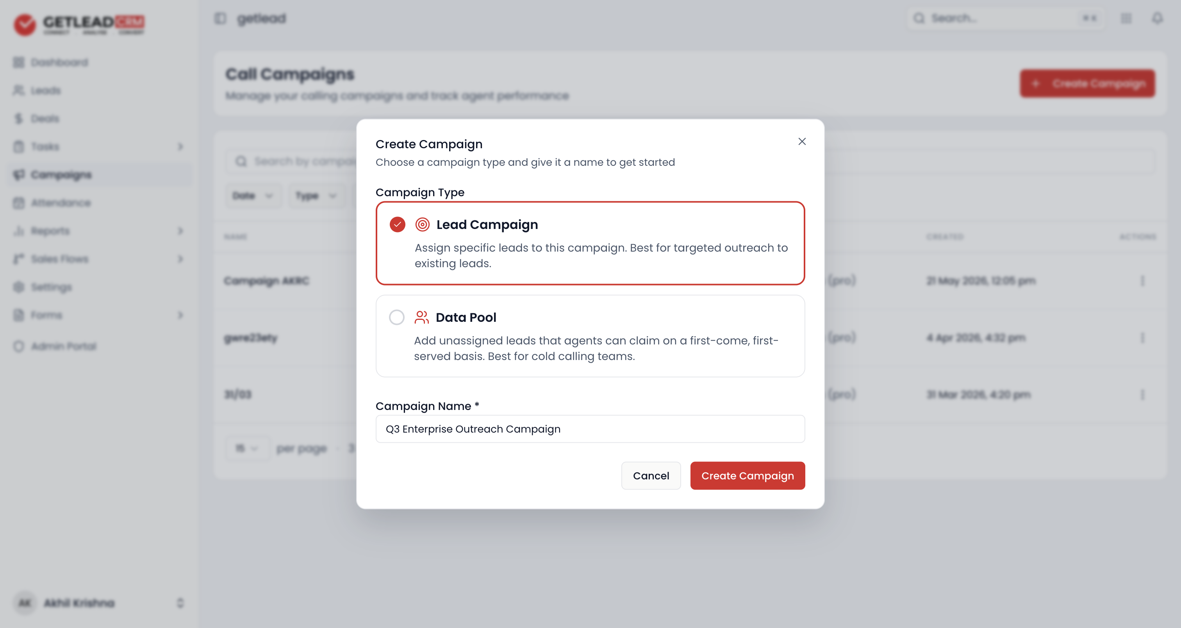The width and height of the screenshot is (1181, 628).
Task: Expand the Reports sidebar submenu
Action: point(180,231)
